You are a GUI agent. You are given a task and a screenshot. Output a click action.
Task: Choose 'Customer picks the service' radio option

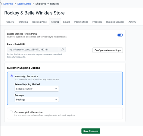(11, 112)
